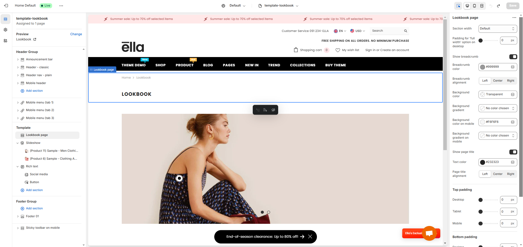Set Breadcrumb alignment to Center

point(498,81)
